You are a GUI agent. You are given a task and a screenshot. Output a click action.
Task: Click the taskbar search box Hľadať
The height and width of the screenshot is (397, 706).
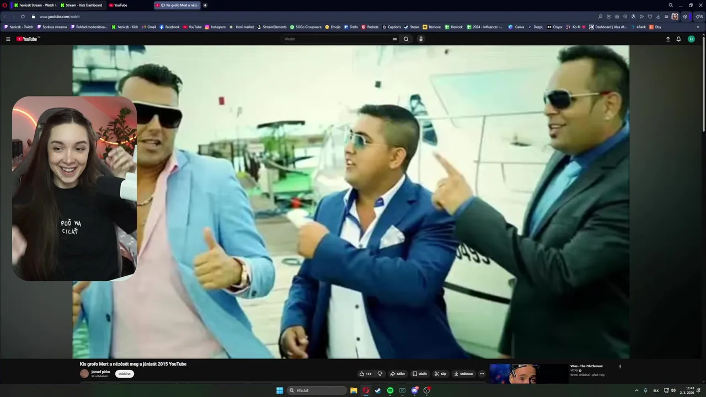point(317,390)
